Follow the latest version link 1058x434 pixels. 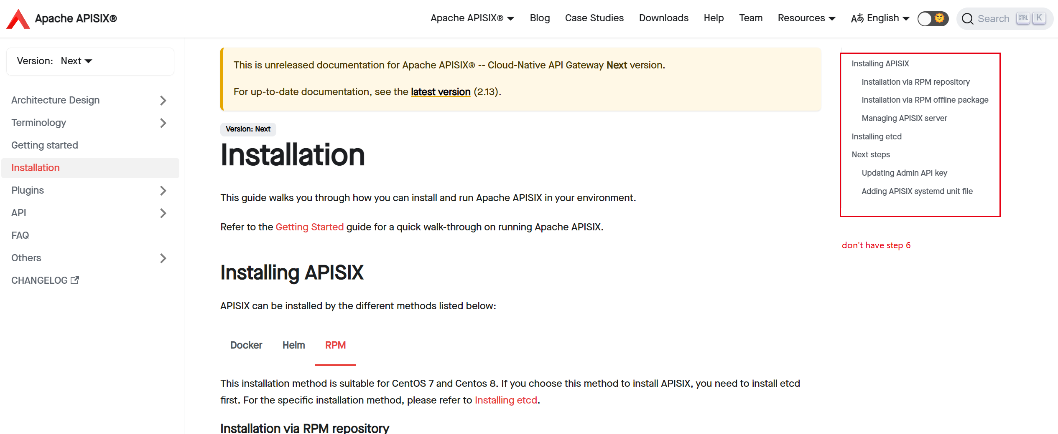coord(441,92)
